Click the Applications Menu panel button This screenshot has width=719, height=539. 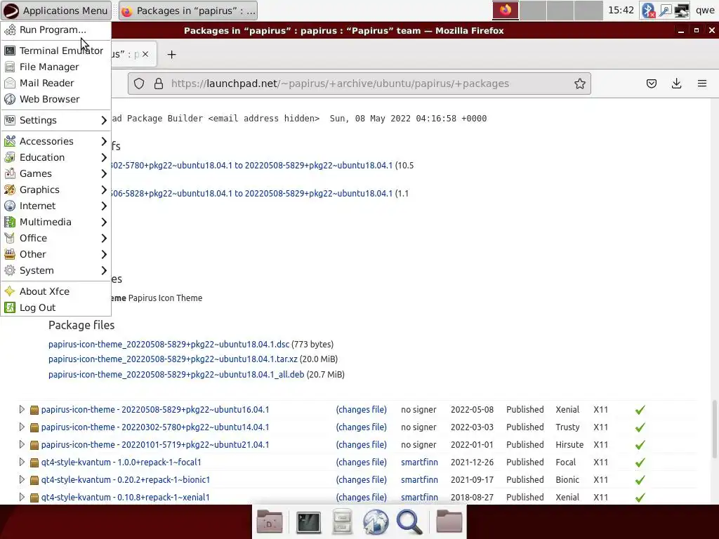point(56,11)
